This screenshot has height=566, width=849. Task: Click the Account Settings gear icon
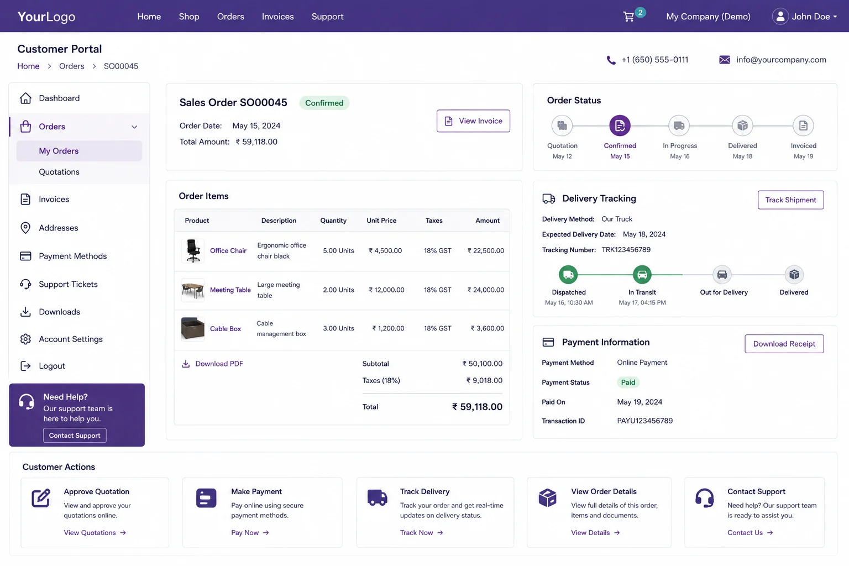click(x=25, y=339)
